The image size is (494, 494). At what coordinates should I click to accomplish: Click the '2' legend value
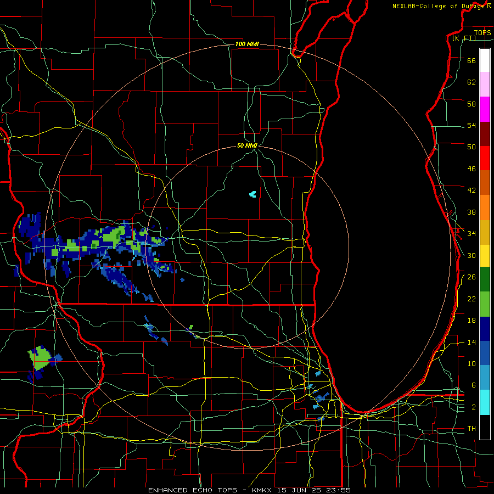(474, 407)
